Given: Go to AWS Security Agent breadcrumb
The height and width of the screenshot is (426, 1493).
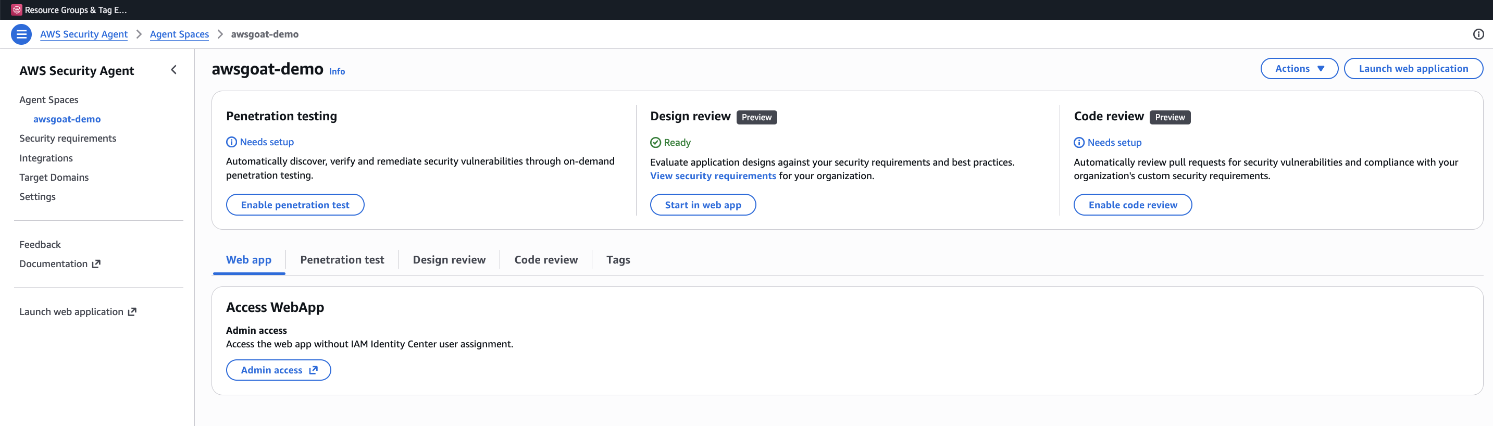Looking at the screenshot, I should 83,34.
